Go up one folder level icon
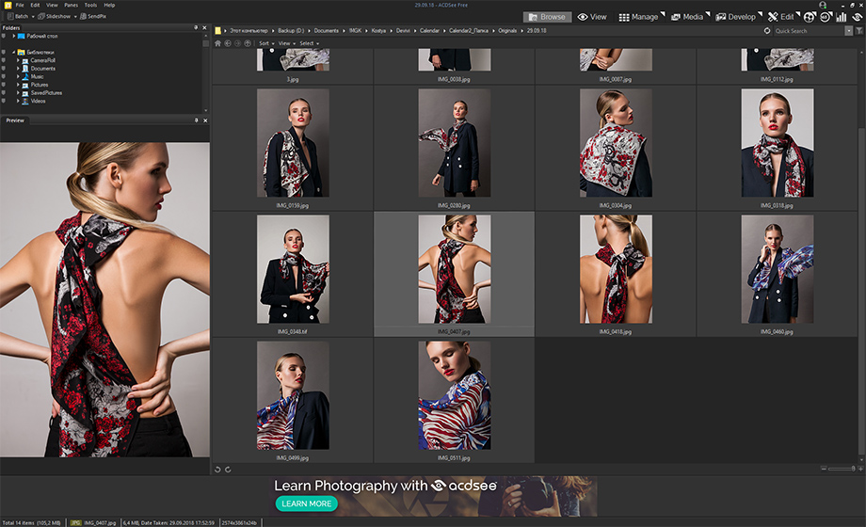 tap(248, 43)
